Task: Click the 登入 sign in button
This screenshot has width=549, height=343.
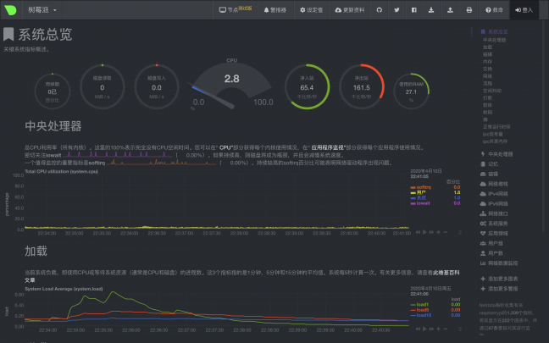Action: 524,10
